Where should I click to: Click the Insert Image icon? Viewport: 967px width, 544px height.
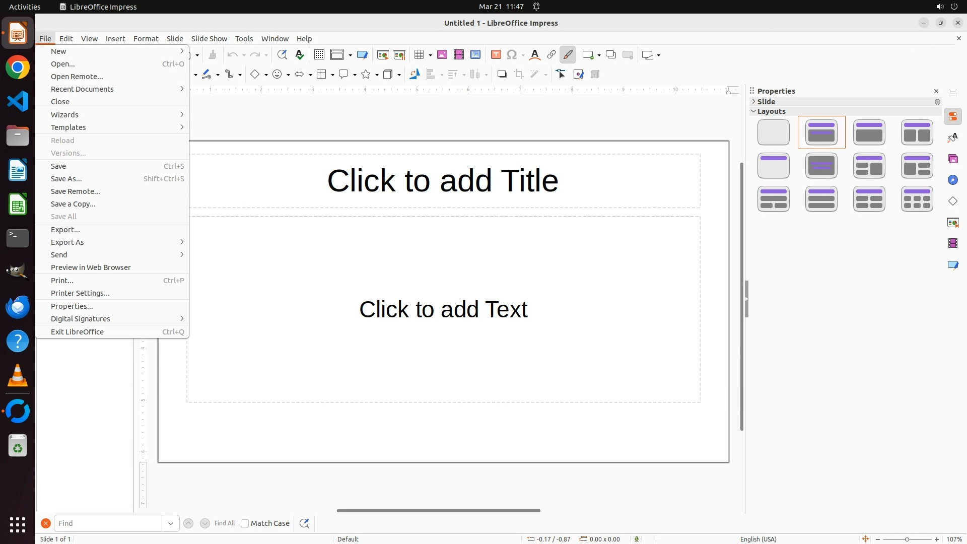(442, 55)
